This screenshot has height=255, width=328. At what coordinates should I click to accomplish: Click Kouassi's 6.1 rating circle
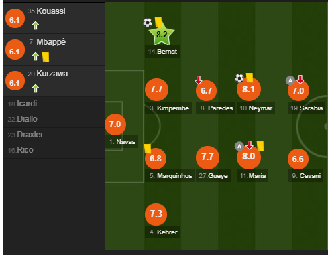pos(15,19)
